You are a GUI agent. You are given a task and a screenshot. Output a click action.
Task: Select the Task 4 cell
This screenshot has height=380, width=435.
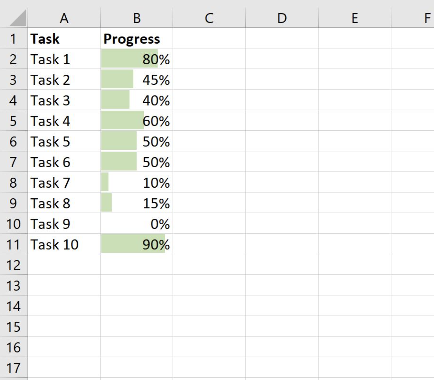point(64,121)
